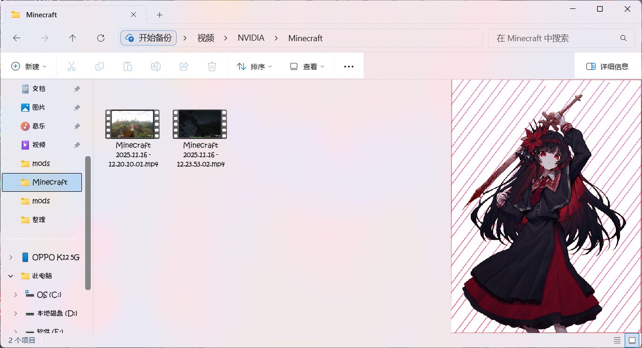Image resolution: width=642 pixels, height=348 pixels.
Task: Open the 查看 view dropdown
Action: tap(307, 66)
